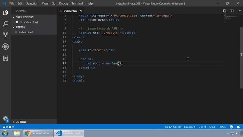Screen dimensions: 243x137
Task: Change the CRLF line ending setting
Action: click(x=212, y=127)
